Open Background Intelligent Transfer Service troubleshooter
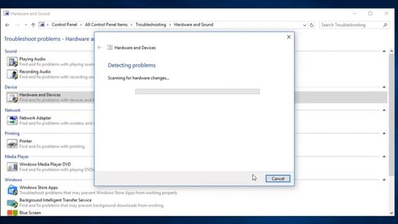The image size is (398, 224). click(x=55, y=200)
